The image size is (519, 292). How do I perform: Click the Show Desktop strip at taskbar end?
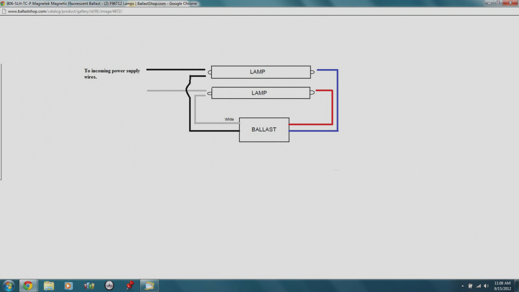tap(517, 286)
